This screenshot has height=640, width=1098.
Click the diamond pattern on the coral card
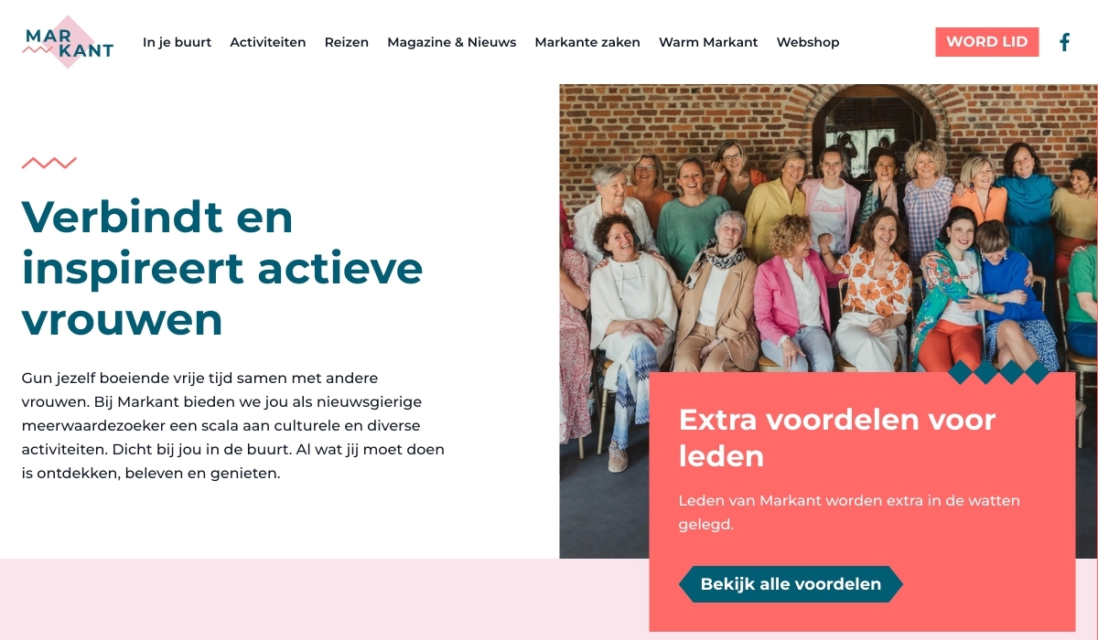click(x=999, y=372)
